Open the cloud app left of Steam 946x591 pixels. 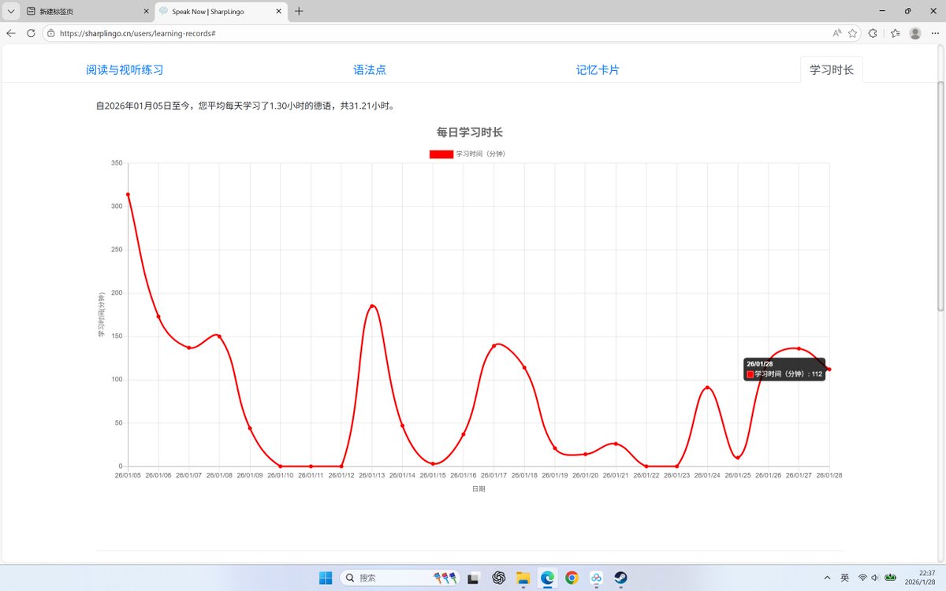click(596, 578)
